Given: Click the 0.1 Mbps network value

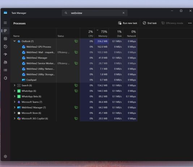Looking at the screenshot, I should [131, 97].
